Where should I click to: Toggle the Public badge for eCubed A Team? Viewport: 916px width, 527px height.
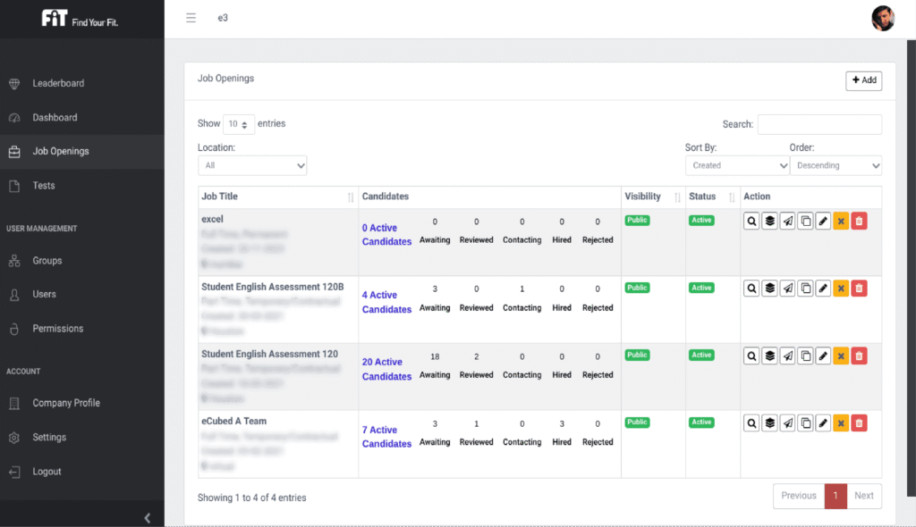pos(637,422)
